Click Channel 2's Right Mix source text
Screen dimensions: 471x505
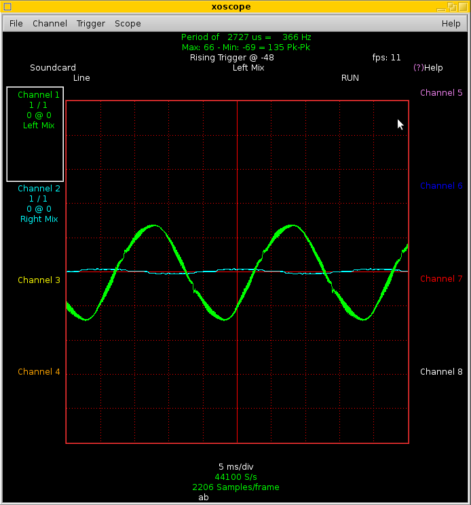pyautogui.click(x=39, y=219)
